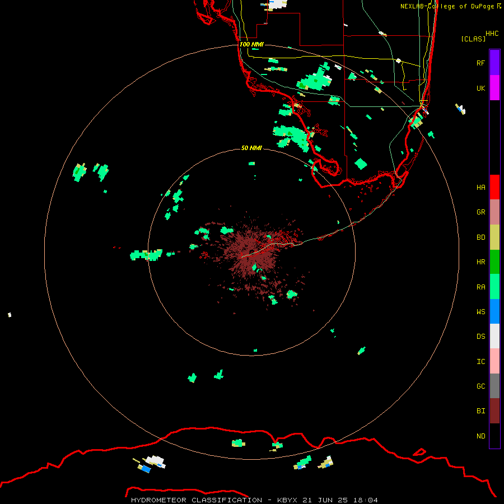This screenshot has height=504, width=504.
Task: Click the RA light green legend swatch
Action: click(x=494, y=287)
